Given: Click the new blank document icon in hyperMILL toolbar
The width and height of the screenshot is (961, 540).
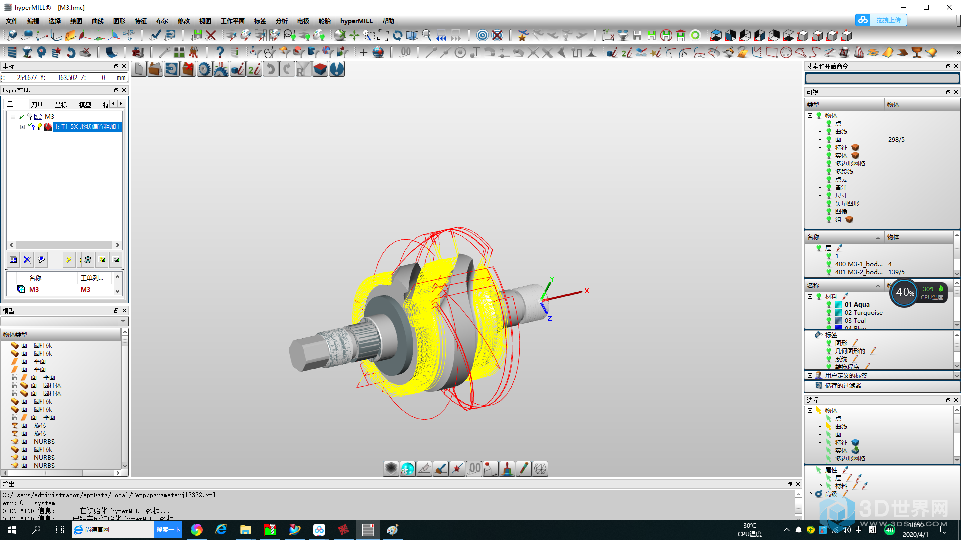Looking at the screenshot, I should click(x=140, y=69).
